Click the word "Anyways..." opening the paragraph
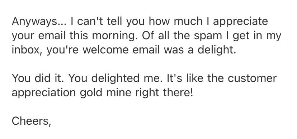The height and width of the screenshot is (139, 297). (39, 22)
